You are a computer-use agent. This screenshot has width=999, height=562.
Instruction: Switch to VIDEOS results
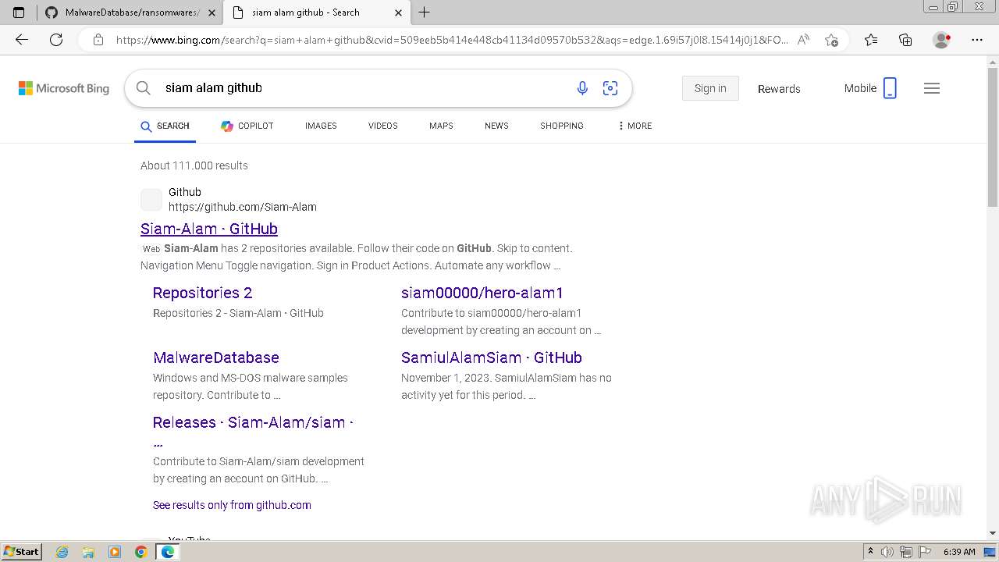click(x=383, y=126)
